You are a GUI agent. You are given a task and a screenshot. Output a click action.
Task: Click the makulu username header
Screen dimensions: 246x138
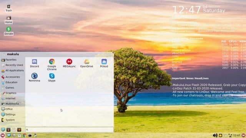[13, 54]
